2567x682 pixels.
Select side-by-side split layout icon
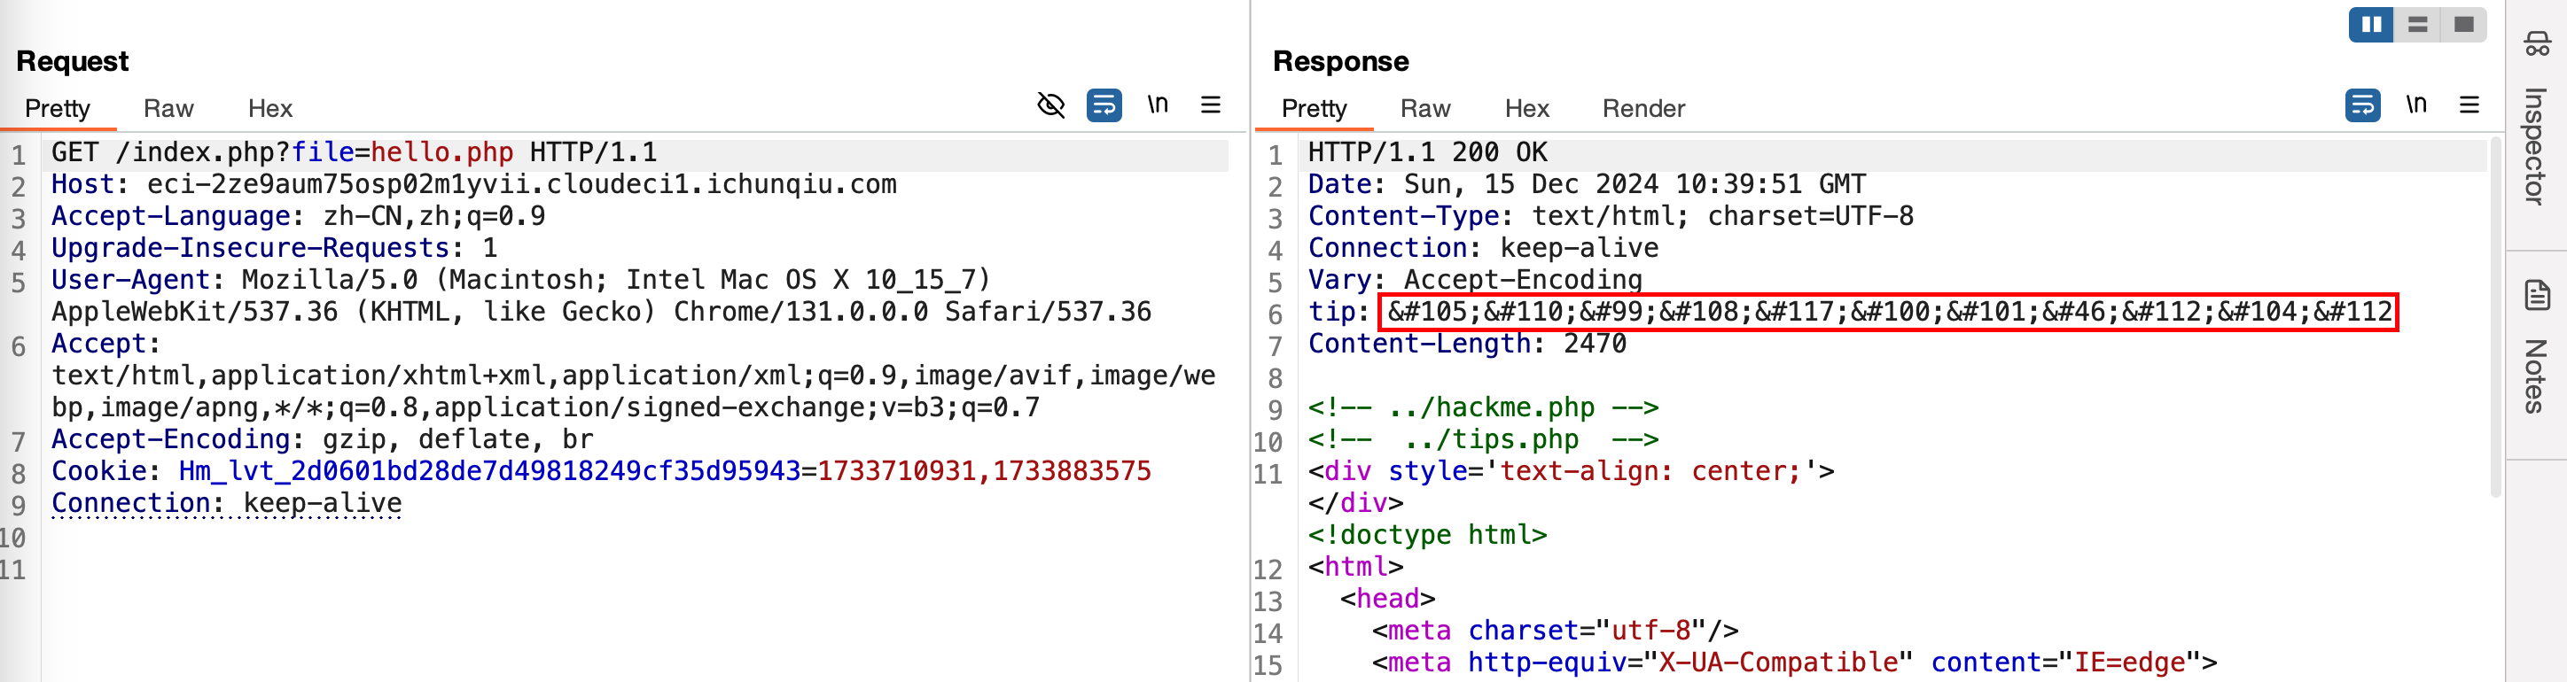(2372, 24)
